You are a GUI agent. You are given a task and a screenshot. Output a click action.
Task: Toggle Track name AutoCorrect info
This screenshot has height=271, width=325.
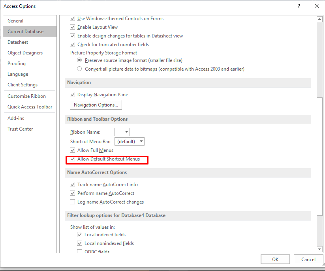(72, 185)
